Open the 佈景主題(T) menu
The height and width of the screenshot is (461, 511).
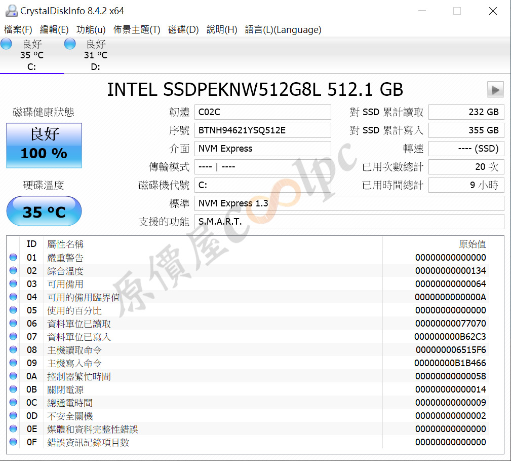[x=137, y=30]
